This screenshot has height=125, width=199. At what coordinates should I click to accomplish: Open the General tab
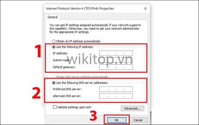(x=52, y=17)
